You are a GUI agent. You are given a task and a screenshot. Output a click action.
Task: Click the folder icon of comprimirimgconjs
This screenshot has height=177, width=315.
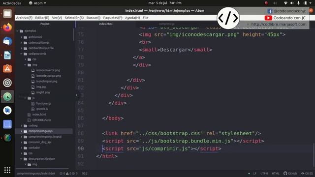coord(25,131)
